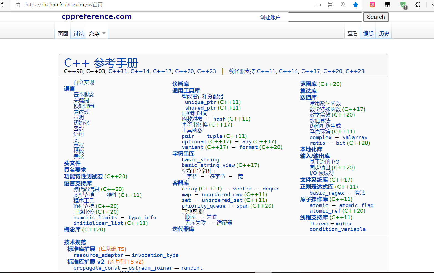Click into the search input field
This screenshot has width=434, height=273.
point(325,17)
